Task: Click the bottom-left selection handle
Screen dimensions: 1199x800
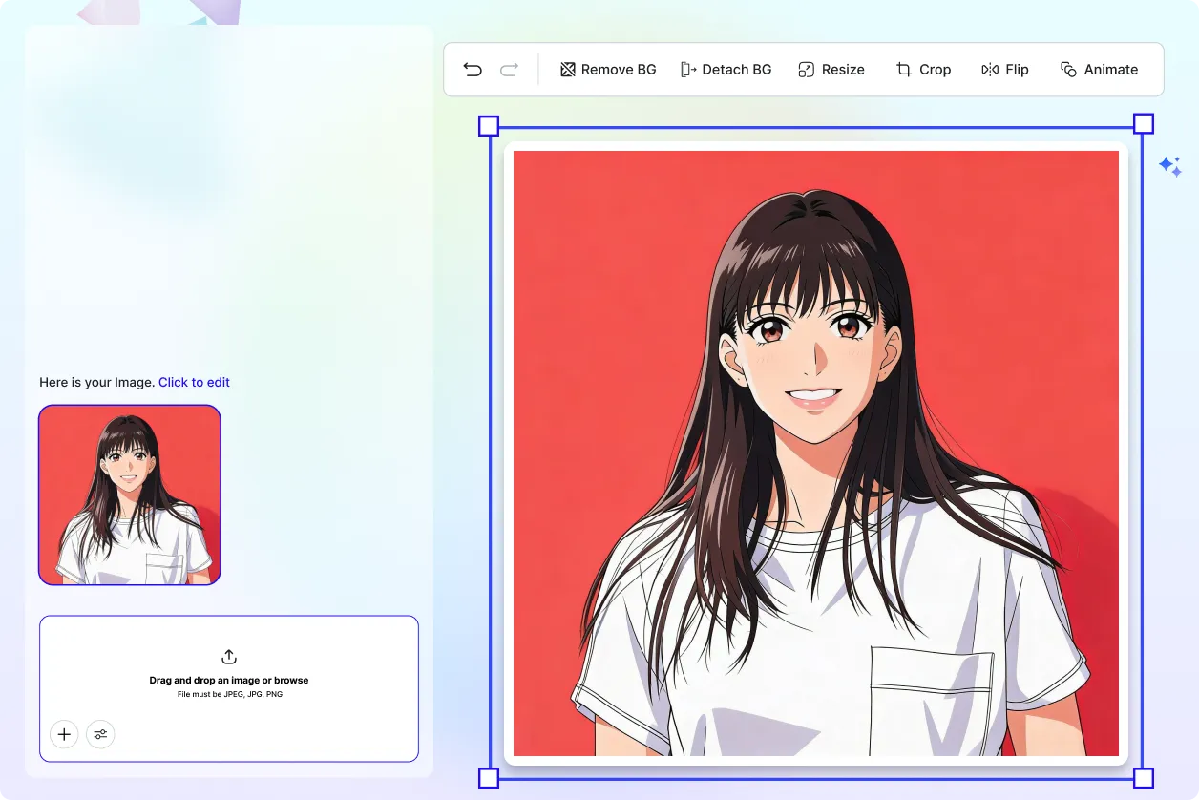Action: click(x=488, y=779)
